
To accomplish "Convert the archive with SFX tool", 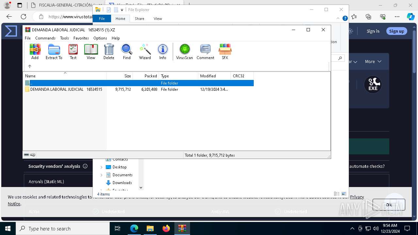I will 225,52.
